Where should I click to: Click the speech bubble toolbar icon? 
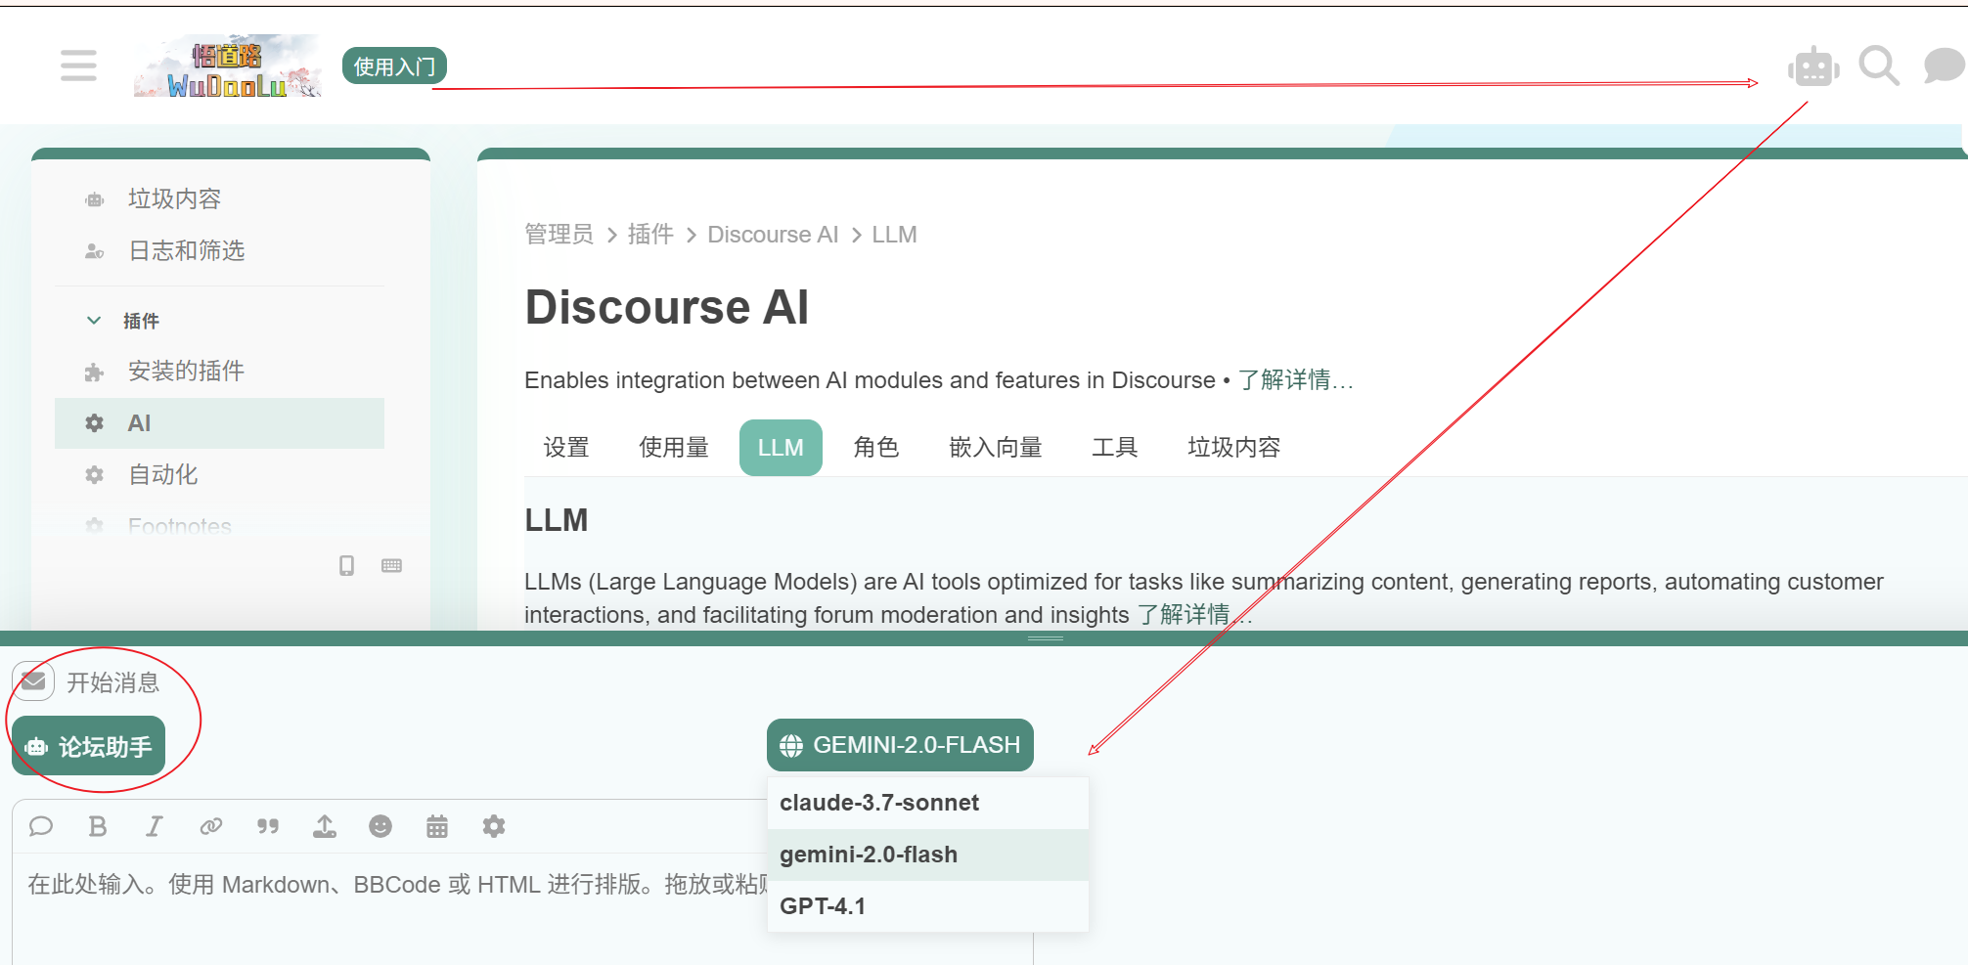pos(41,827)
